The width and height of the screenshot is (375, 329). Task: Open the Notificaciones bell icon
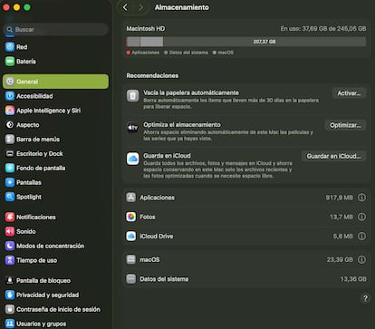click(10, 217)
